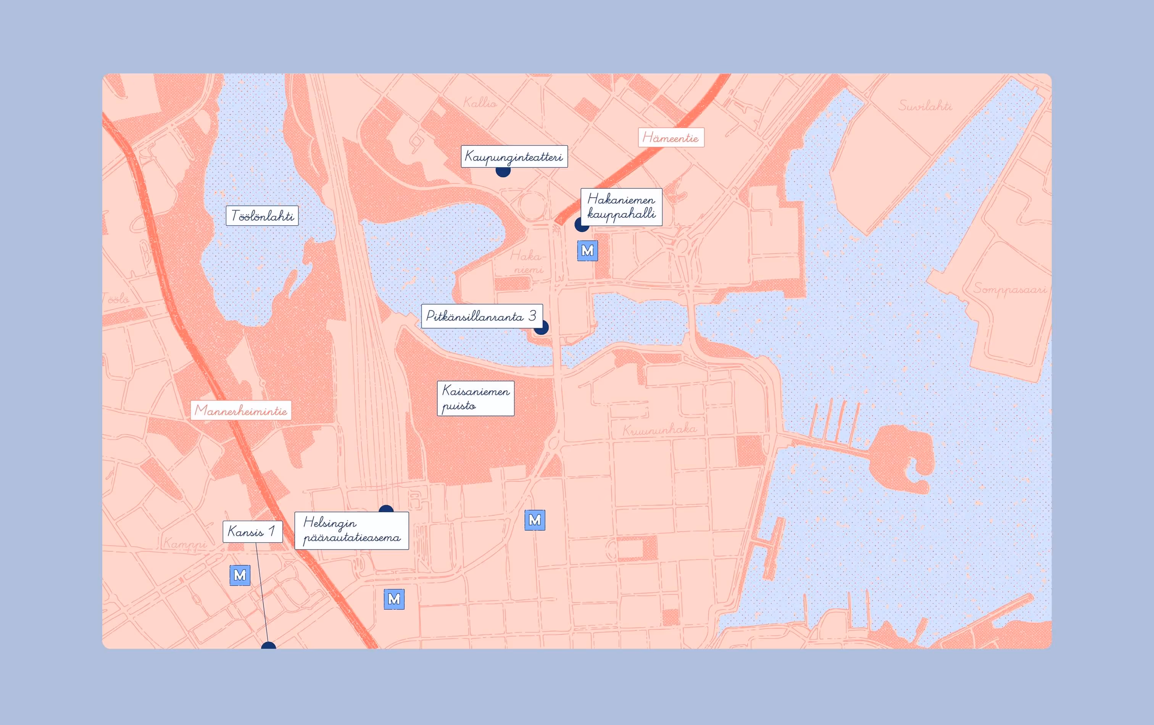Viewport: 1154px width, 725px height.
Task: Click the Hämeentie street label
Action: 670,137
